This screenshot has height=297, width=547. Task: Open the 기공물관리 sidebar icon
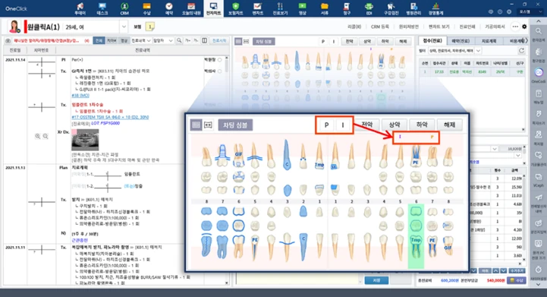pos(539,155)
